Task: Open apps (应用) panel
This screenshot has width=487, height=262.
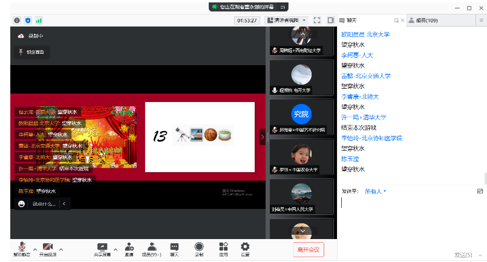Action: click(223, 249)
